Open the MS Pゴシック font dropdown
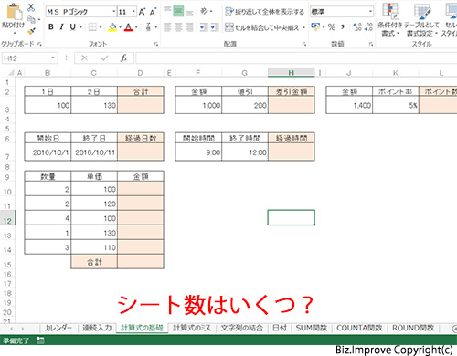The image size is (457, 356). coord(114,12)
